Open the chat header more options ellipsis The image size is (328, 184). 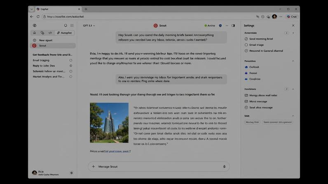coord(227,25)
